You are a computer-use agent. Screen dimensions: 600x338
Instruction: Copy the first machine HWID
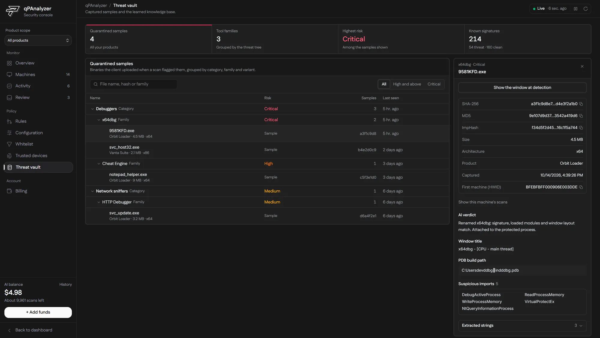coord(581,187)
